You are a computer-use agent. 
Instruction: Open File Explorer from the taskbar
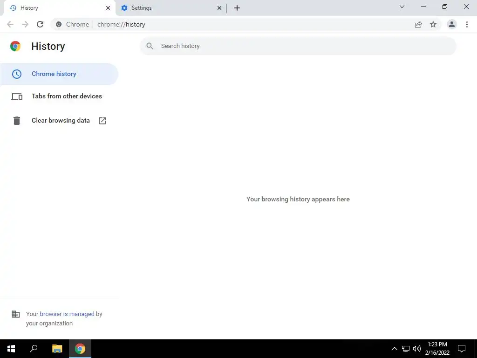coord(57,349)
